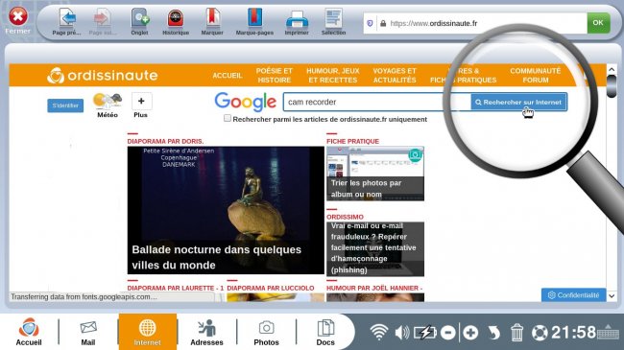Open the COMMUNAUTÉ FORUM menu
Screen dimensions: 624x350
click(536, 75)
